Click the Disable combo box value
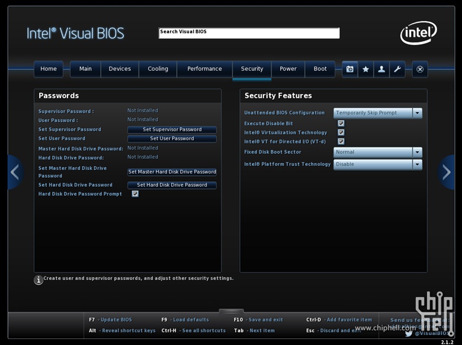 378,164
